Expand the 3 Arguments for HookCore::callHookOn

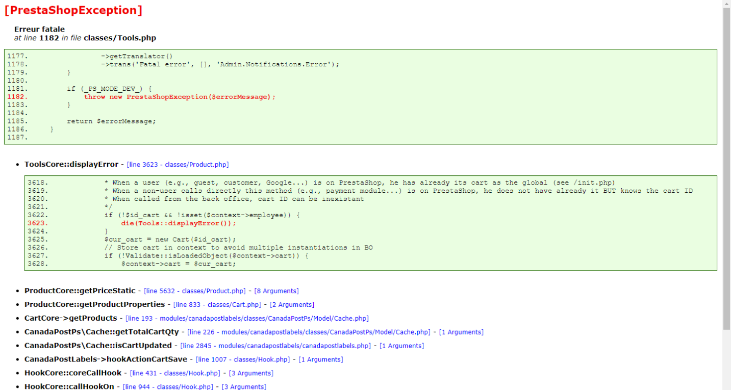tap(244, 386)
